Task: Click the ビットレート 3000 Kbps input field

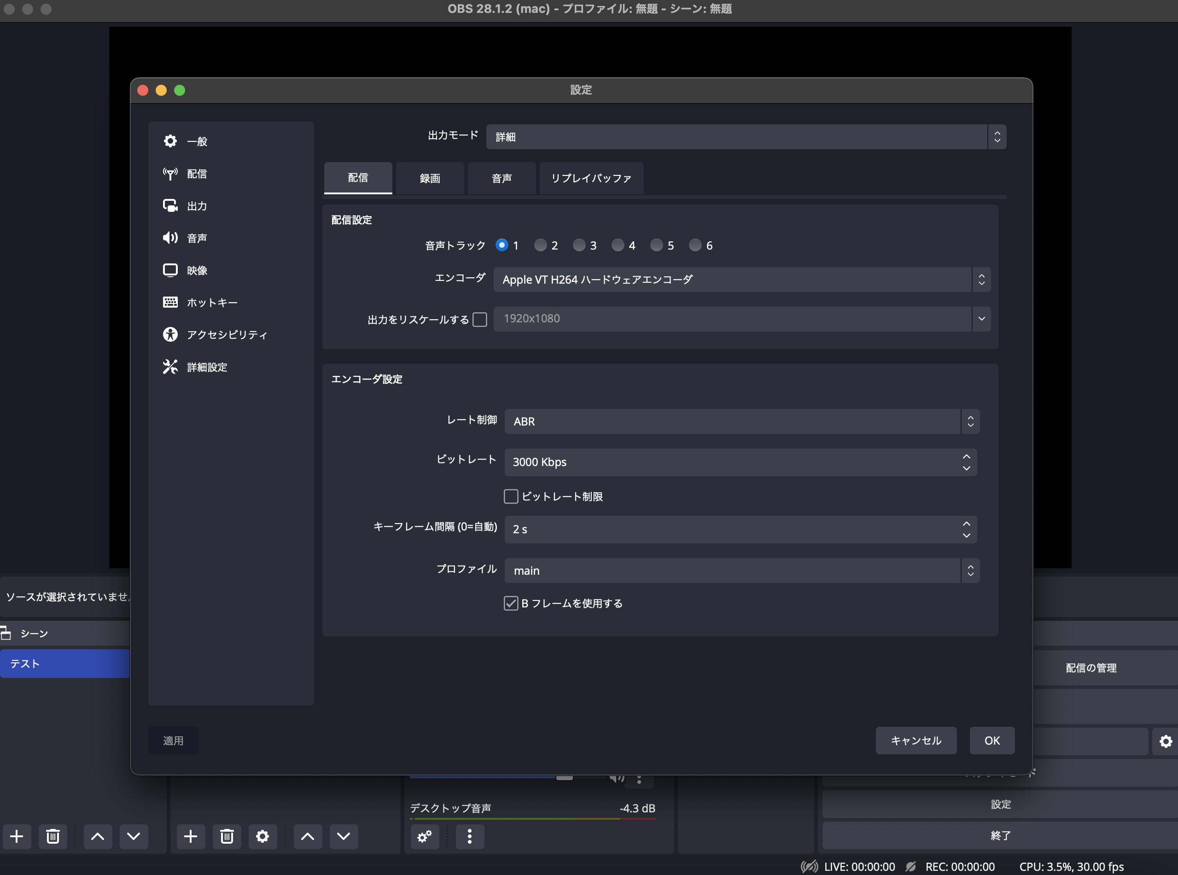Action: pyautogui.click(x=741, y=462)
